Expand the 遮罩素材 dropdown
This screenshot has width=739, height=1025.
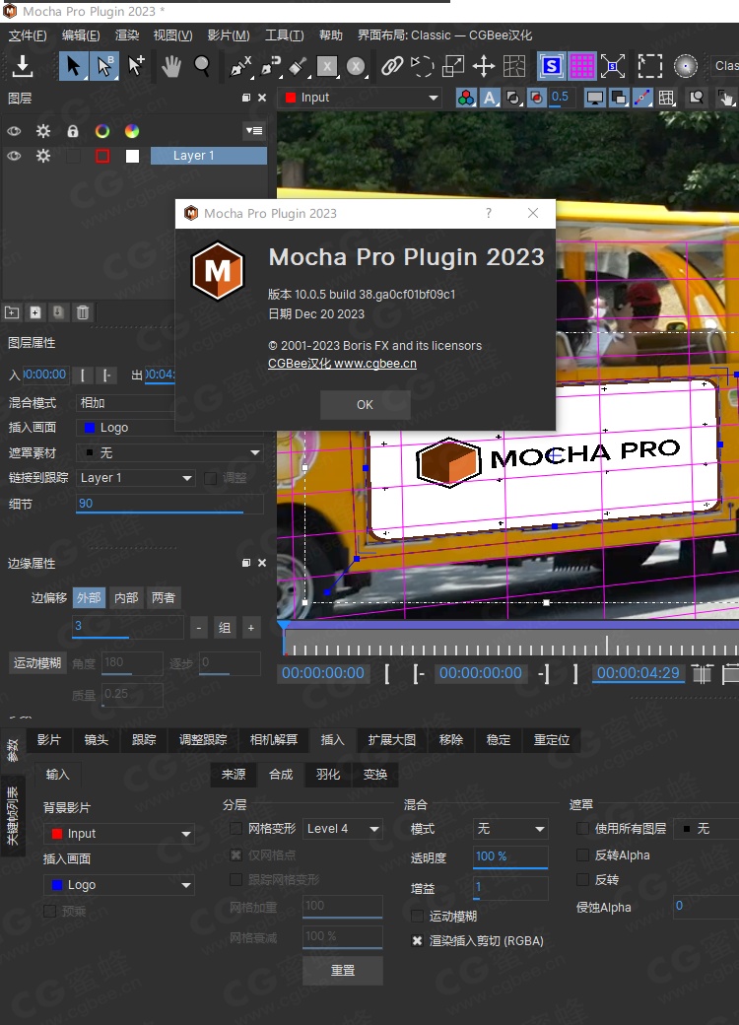(x=169, y=452)
